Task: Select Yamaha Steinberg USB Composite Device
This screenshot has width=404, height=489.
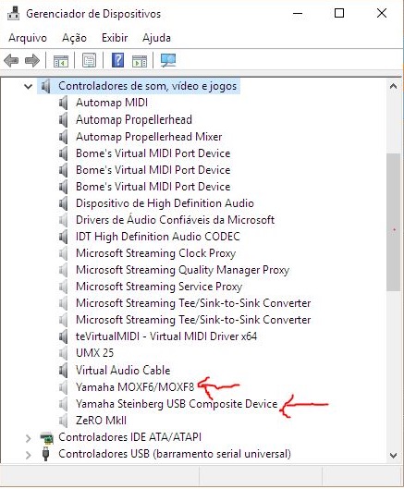Action: [177, 404]
